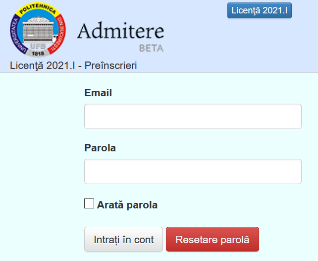Click the Parola field label
Screen dimensions: 318x261
click(x=100, y=148)
